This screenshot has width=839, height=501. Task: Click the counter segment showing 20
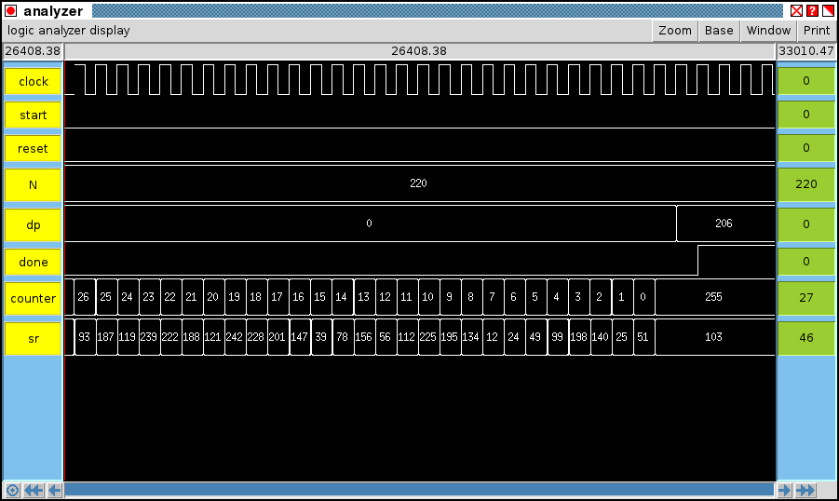coord(213,297)
